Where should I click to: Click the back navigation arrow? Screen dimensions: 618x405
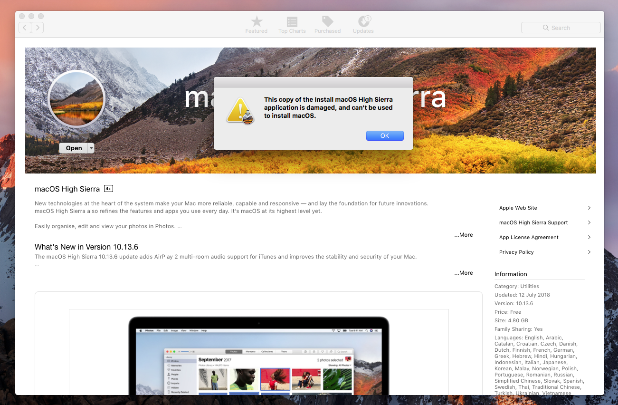click(25, 28)
